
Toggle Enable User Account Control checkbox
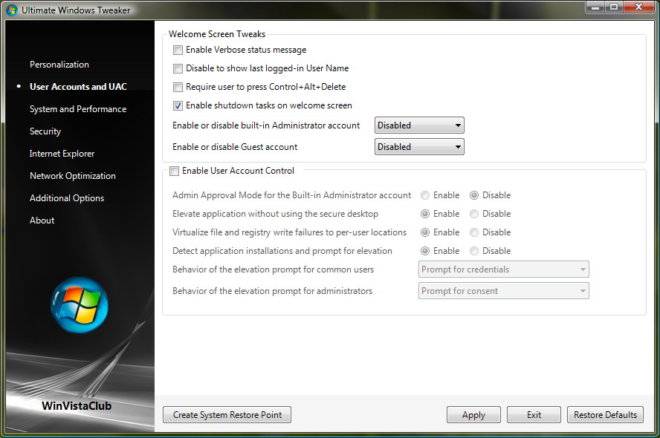pyautogui.click(x=174, y=171)
